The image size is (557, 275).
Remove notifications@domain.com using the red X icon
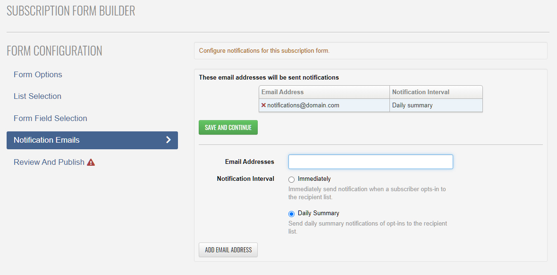(263, 105)
